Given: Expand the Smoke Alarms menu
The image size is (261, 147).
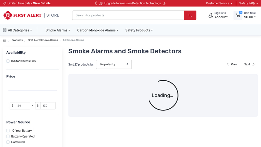Looking at the screenshot, I should (x=58, y=30).
